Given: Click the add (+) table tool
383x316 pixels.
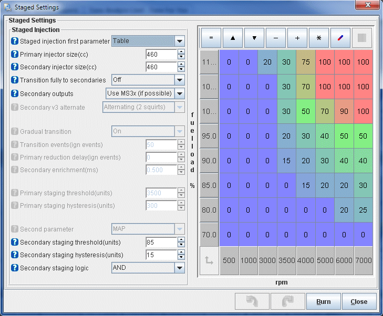Looking at the screenshot, I should point(297,38).
